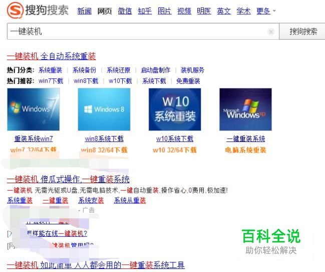This screenshot has height=272, width=325.
Task: Click the W10 系统重装 thumbnail
Action: point(175,109)
